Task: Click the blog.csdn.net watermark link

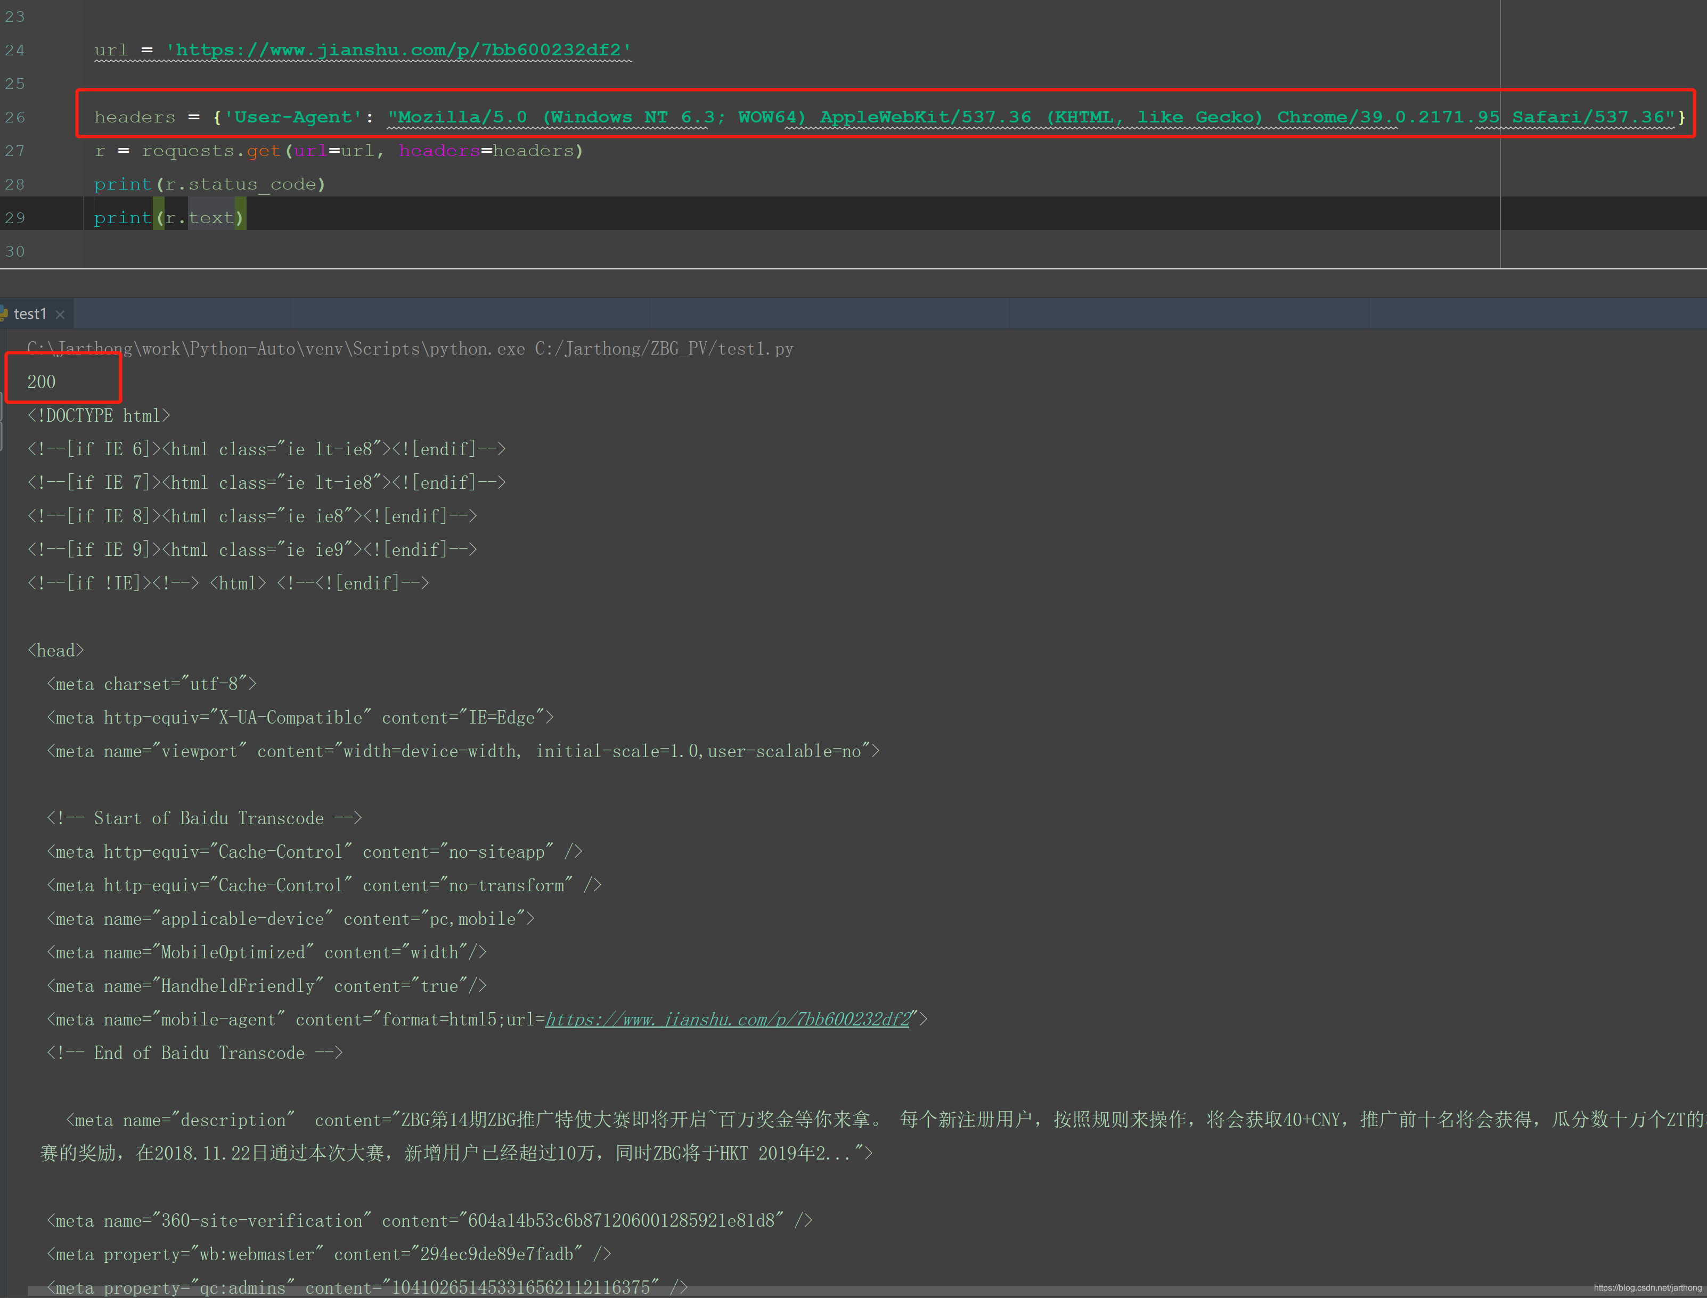Action: coord(1647,1288)
